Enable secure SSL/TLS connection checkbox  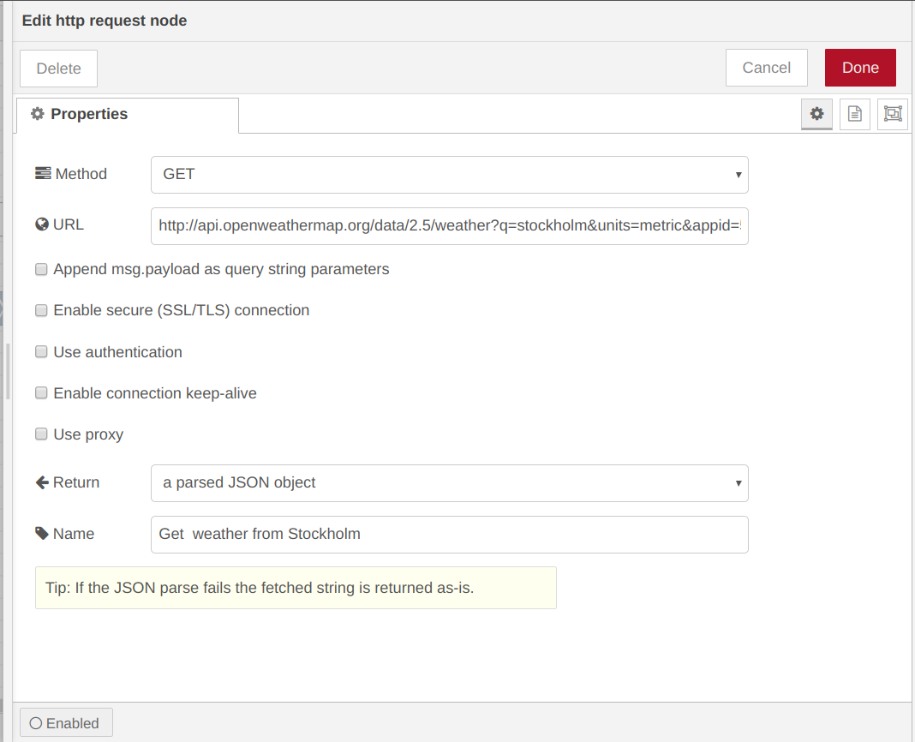[x=41, y=310]
